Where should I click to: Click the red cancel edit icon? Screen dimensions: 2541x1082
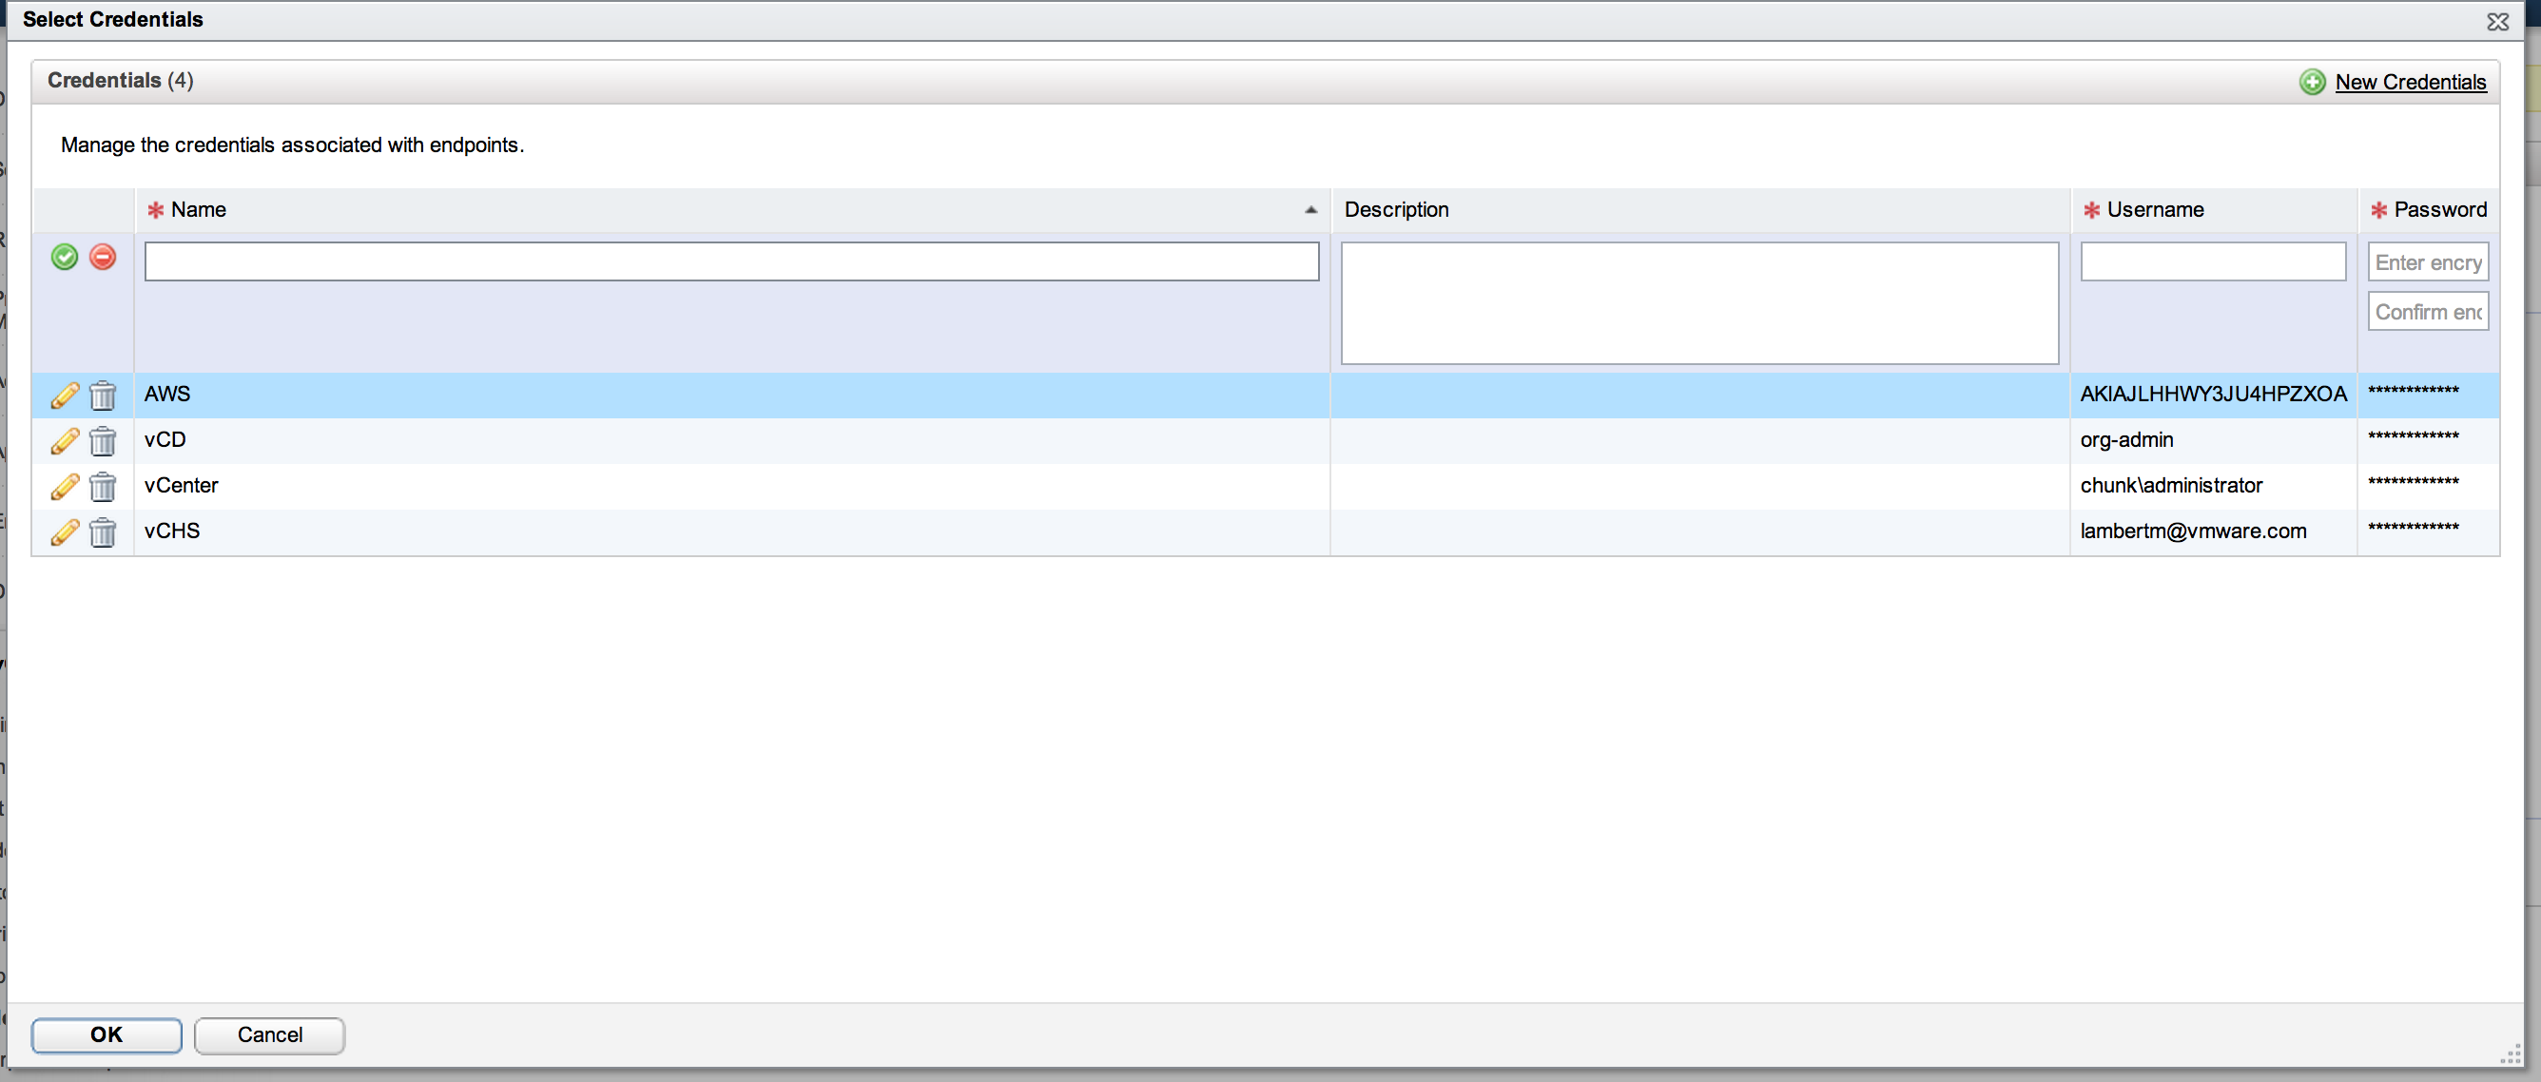103,258
